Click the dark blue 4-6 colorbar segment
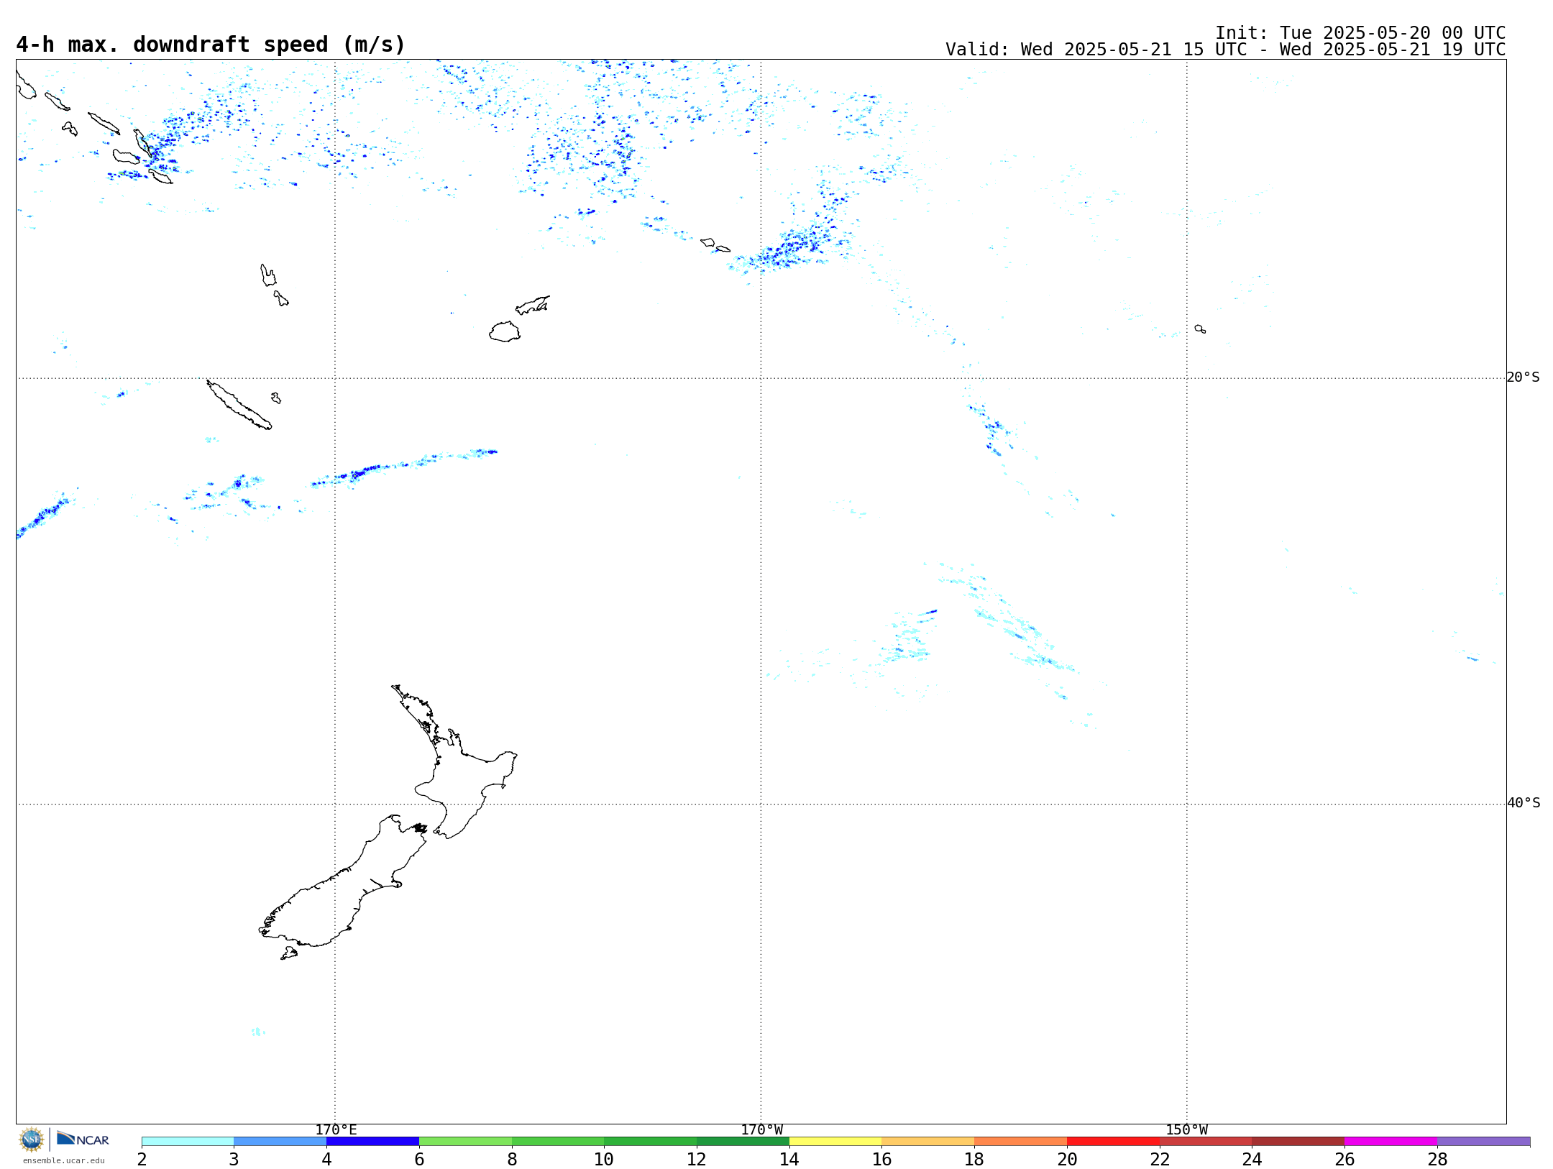Viewport: 1553px width, 1169px height. pyautogui.click(x=372, y=1142)
